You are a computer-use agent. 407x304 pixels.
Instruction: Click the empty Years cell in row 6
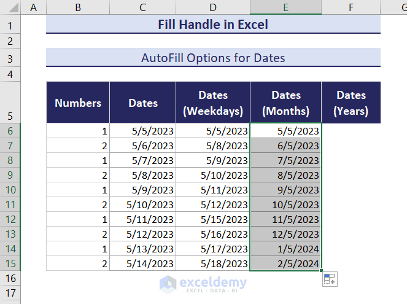351,131
